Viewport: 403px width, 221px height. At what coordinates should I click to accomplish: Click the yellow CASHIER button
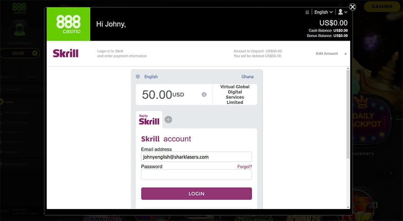[382, 7]
